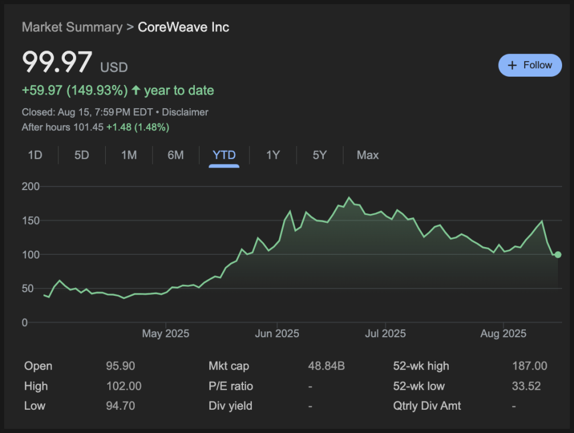
Task: Click the green endpoint dot on the chart
Action: click(x=557, y=255)
